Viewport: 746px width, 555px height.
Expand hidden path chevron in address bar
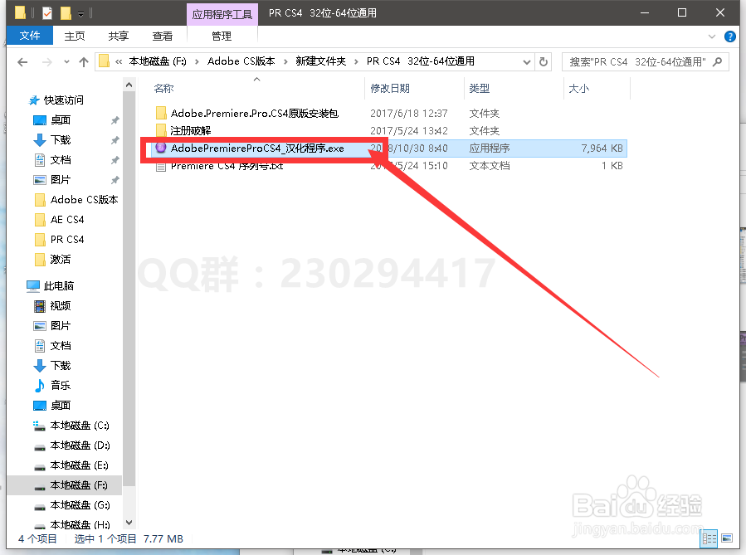[x=119, y=62]
